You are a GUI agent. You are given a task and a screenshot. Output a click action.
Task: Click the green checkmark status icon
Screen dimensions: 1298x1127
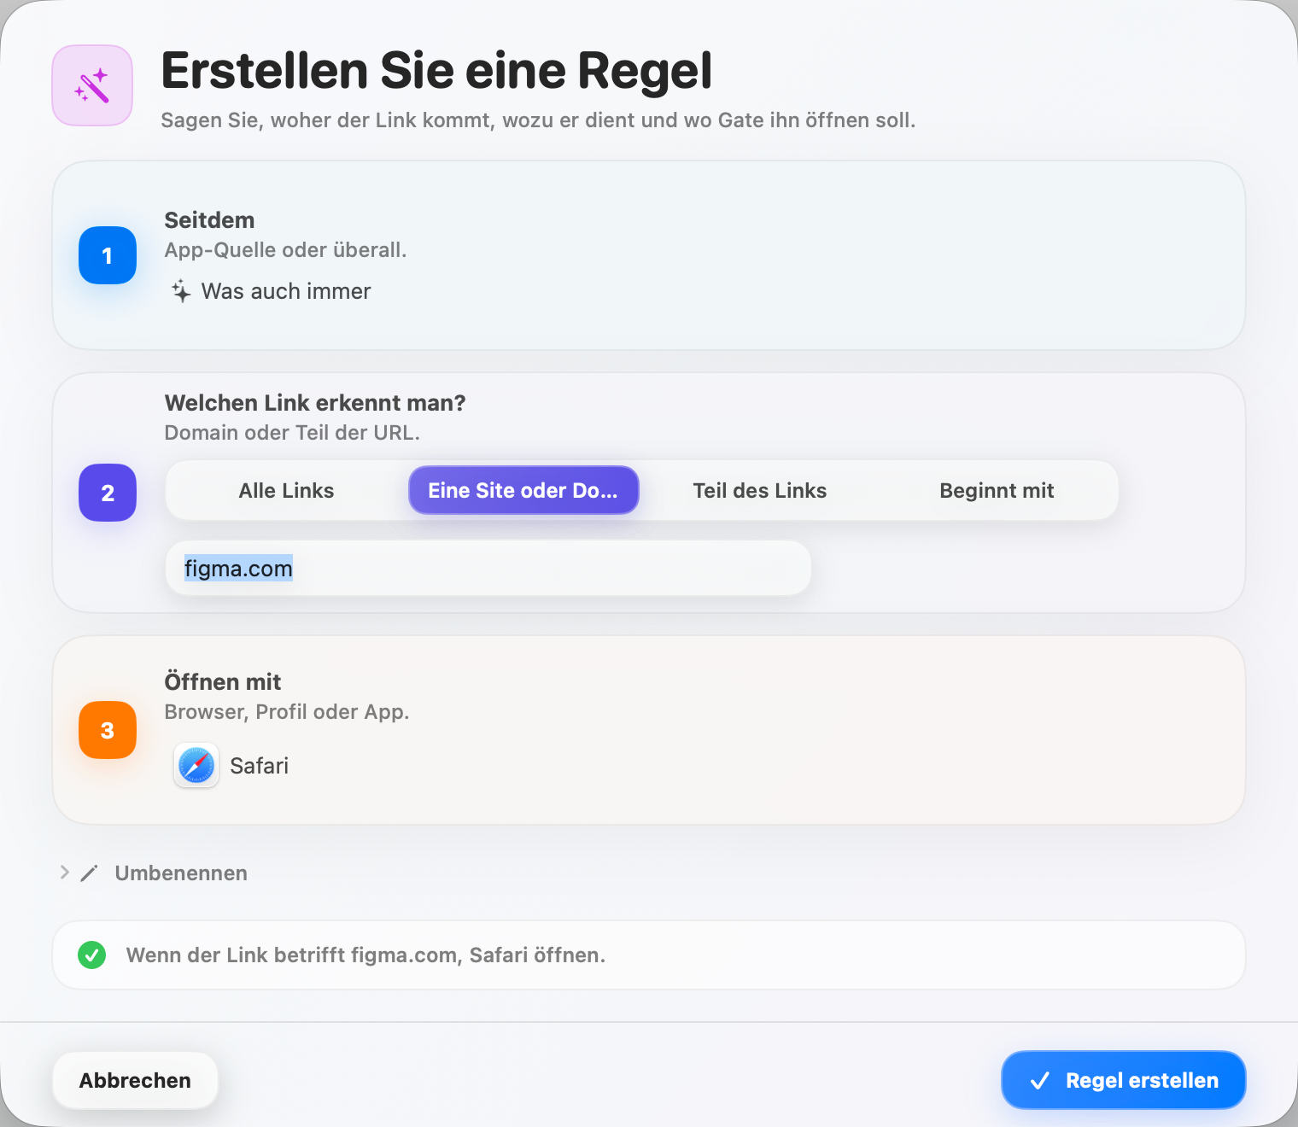pyautogui.click(x=91, y=955)
